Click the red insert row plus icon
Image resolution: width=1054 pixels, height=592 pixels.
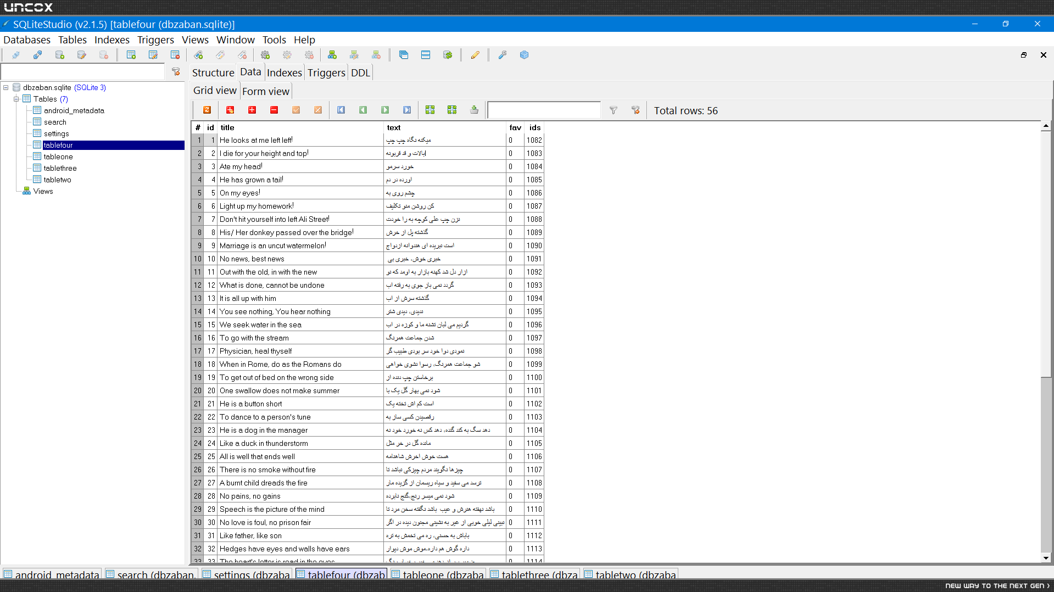click(x=252, y=110)
